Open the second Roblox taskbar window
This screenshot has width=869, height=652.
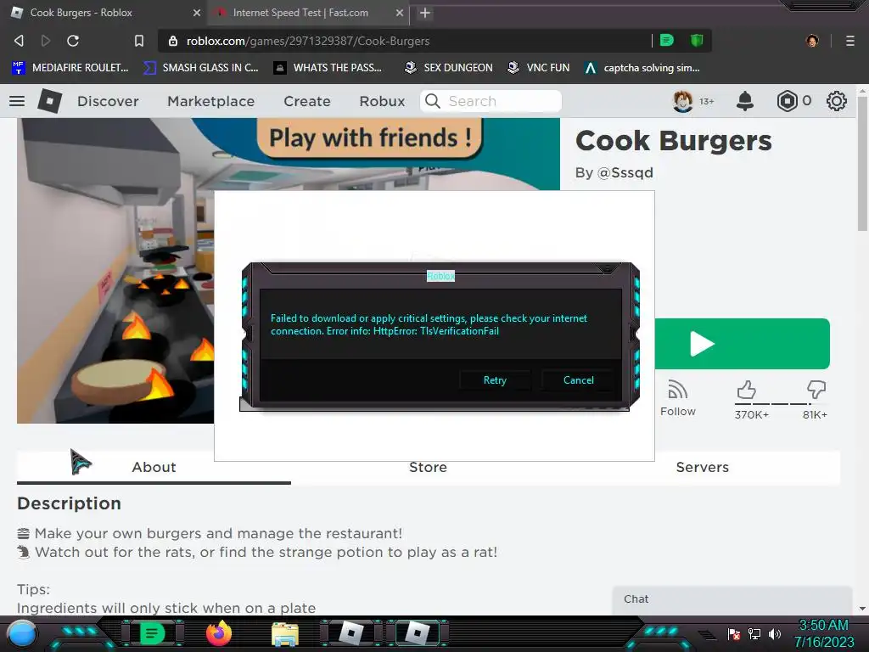click(418, 633)
